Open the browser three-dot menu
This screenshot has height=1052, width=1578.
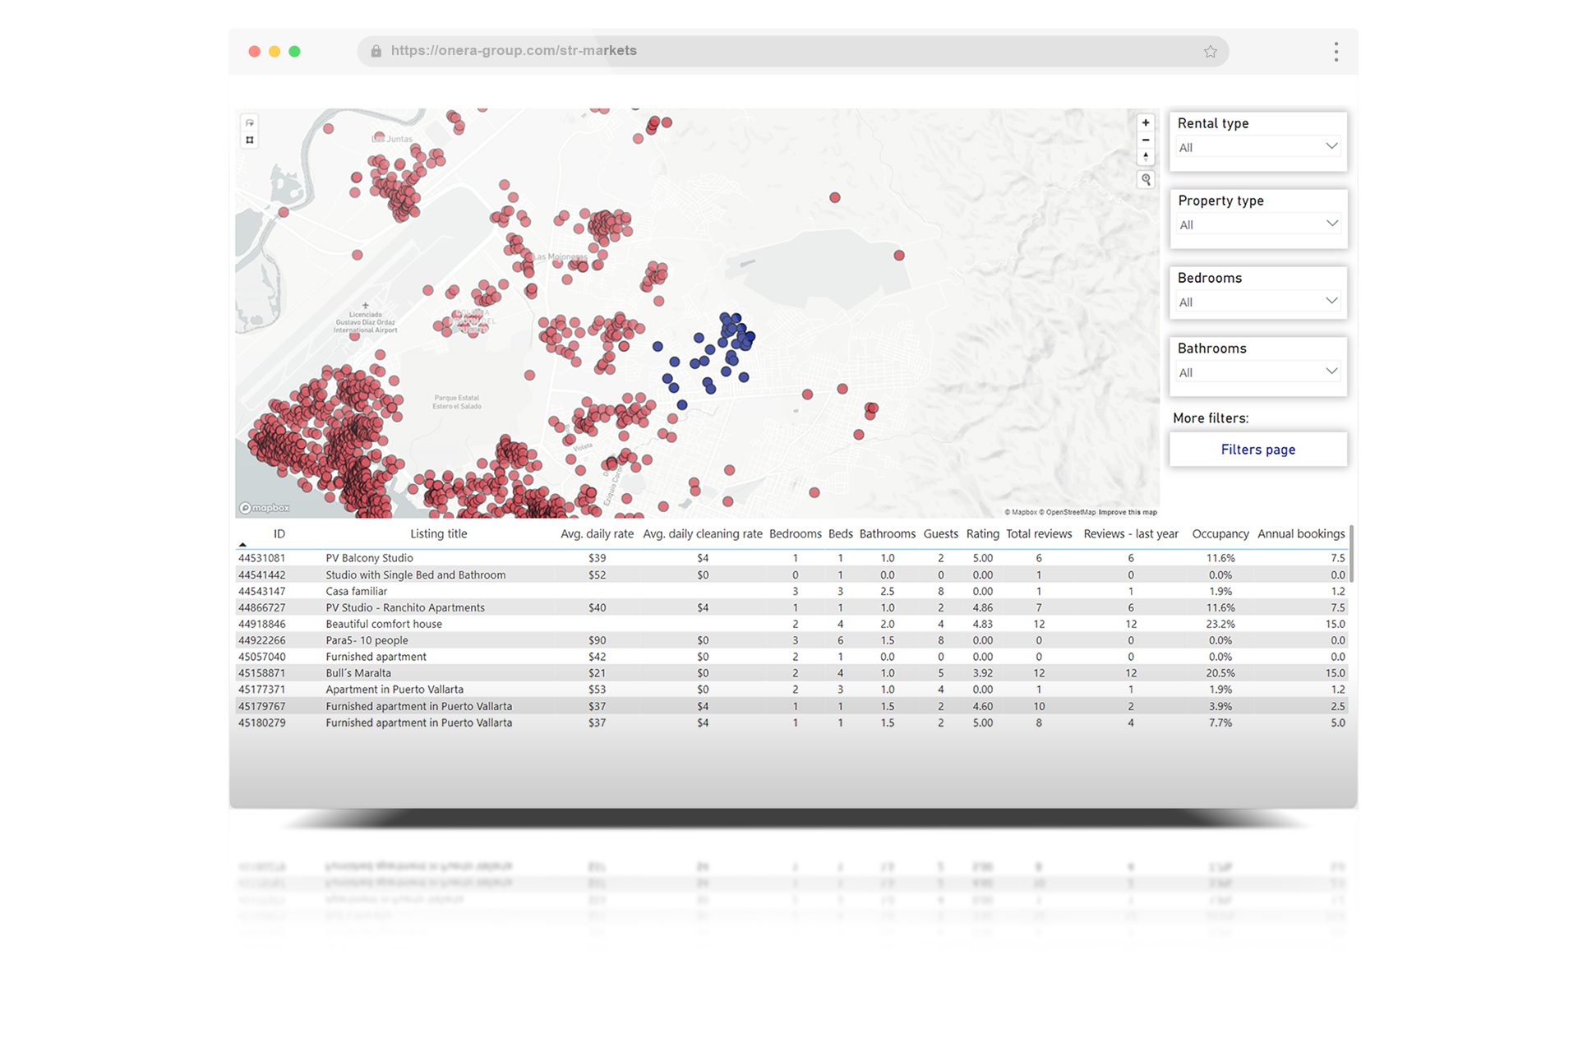point(1336,52)
